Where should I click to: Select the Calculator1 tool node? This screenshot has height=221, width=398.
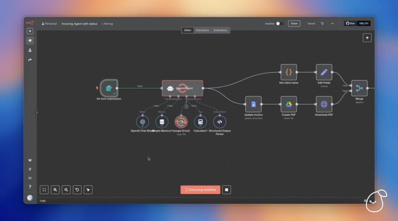click(200, 122)
